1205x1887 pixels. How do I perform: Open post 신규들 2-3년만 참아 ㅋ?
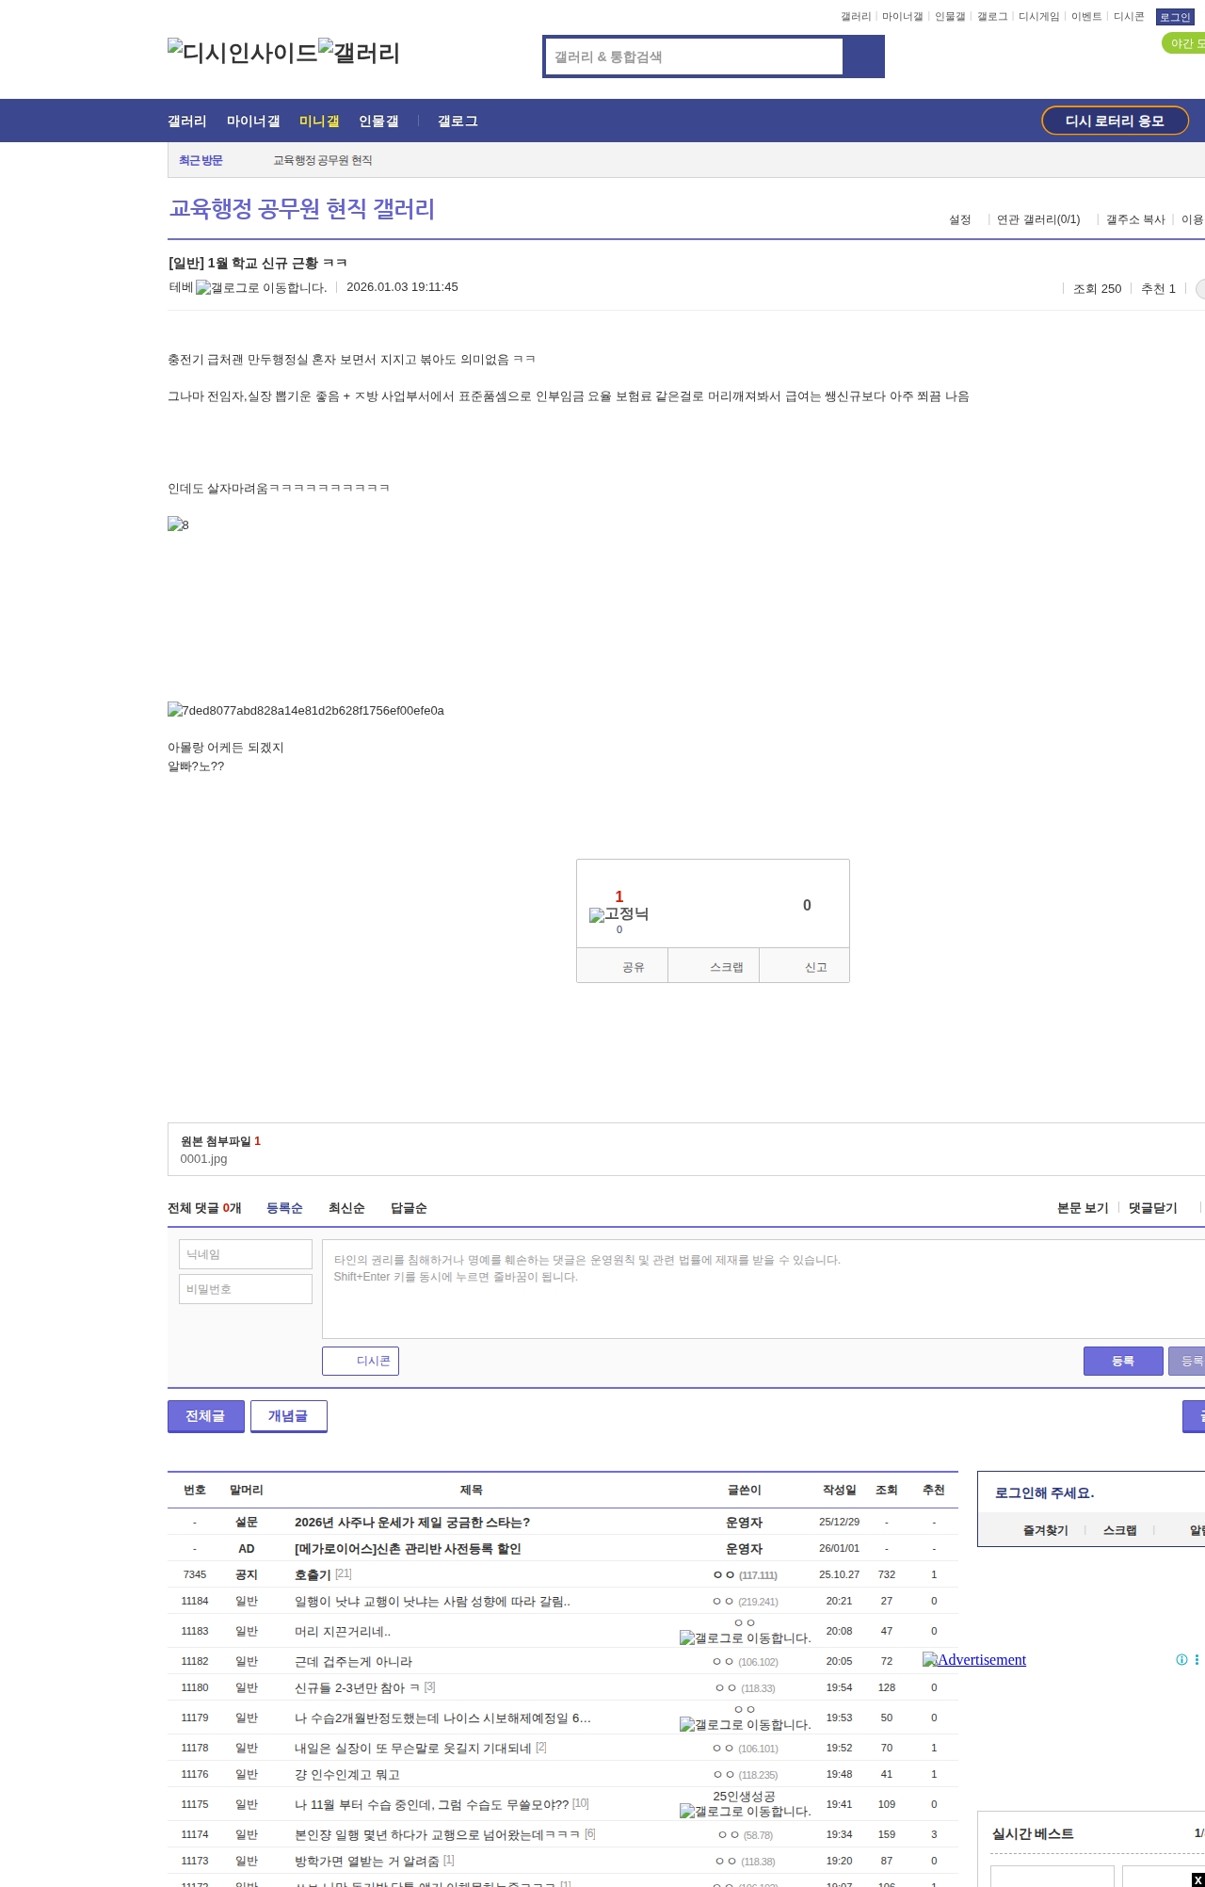pos(358,1687)
